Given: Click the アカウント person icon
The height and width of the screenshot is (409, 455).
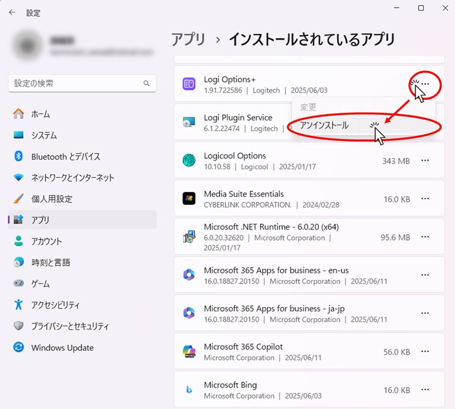Looking at the screenshot, I should coord(19,241).
